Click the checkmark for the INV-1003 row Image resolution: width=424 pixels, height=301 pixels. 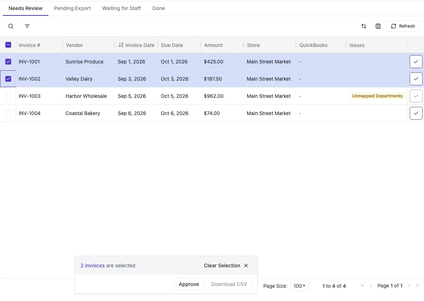(x=416, y=96)
